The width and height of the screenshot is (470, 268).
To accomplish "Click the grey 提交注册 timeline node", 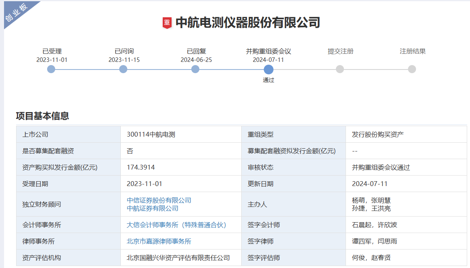I will point(340,69).
